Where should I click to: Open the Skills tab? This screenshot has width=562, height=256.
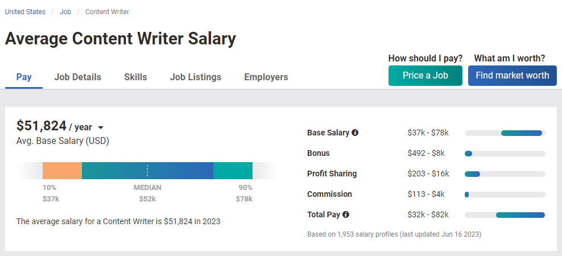coord(135,77)
